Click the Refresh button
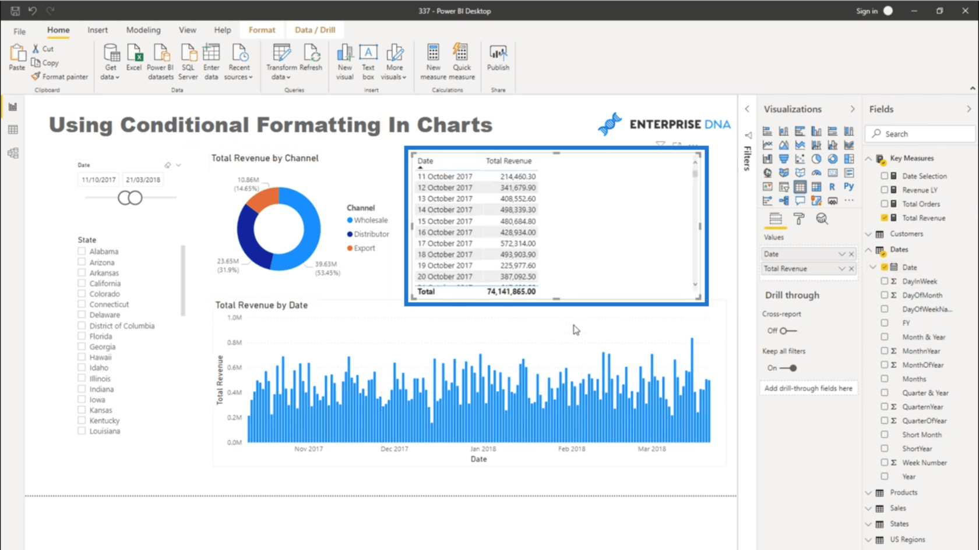Image resolution: width=979 pixels, height=550 pixels. tap(311, 58)
